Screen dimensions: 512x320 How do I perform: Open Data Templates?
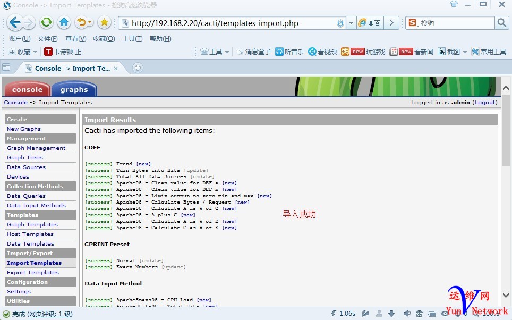[30, 243]
